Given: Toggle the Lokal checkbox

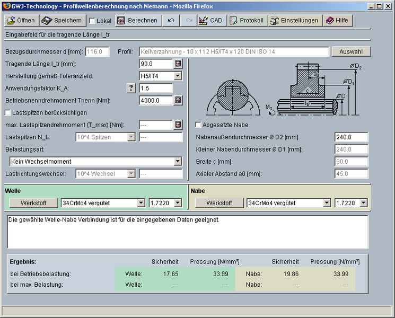Looking at the screenshot, I should [x=92, y=21].
